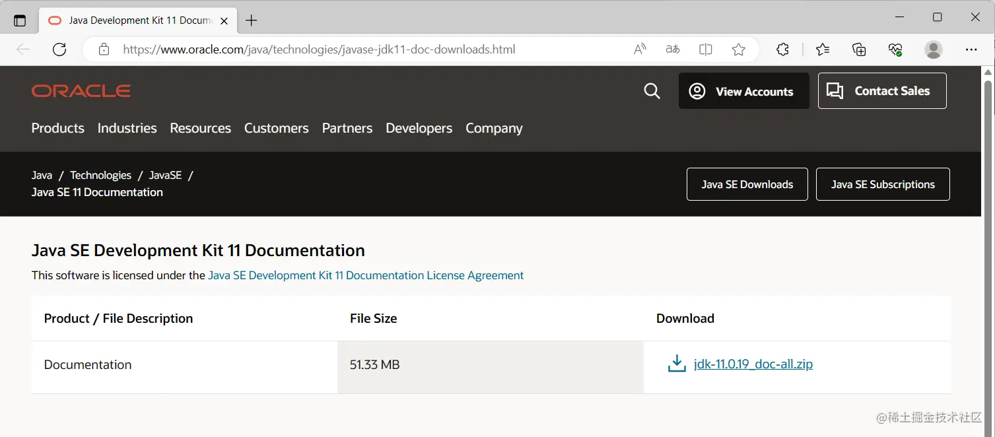Viewport: 995px width, 437px height.
Task: Click the scrollbar up arrow
Action: tap(988, 71)
